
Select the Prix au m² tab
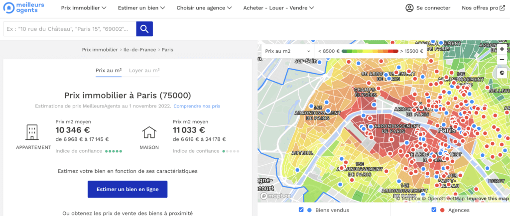[x=109, y=71]
